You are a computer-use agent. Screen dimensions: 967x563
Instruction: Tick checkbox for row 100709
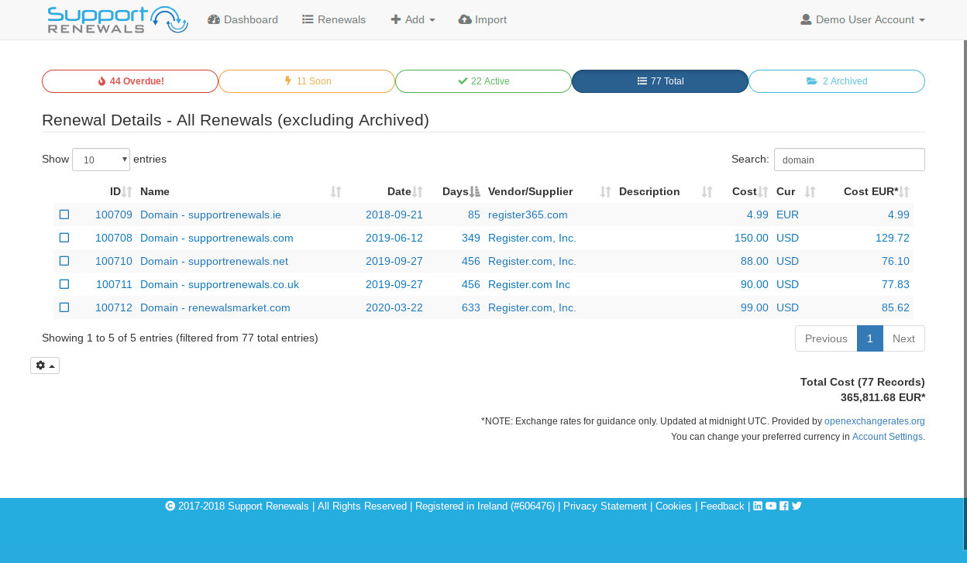coord(64,215)
